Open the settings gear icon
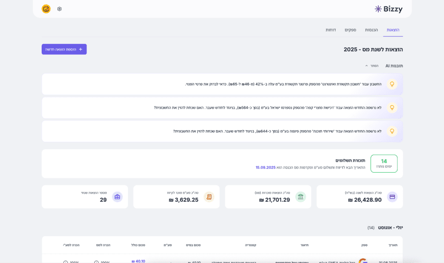The width and height of the screenshot is (444, 263). point(59,9)
